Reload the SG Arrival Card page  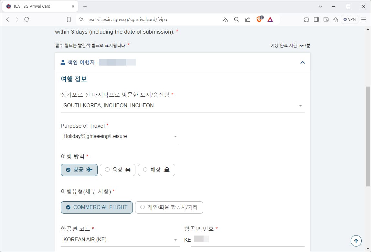27,19
